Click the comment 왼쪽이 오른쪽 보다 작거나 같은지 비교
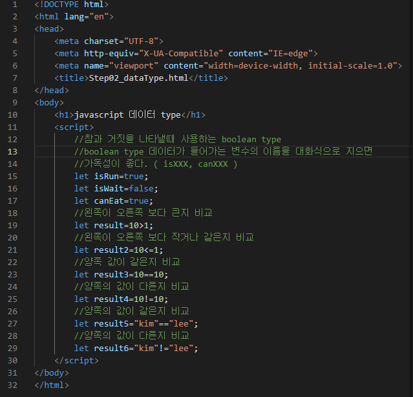 pos(164,237)
